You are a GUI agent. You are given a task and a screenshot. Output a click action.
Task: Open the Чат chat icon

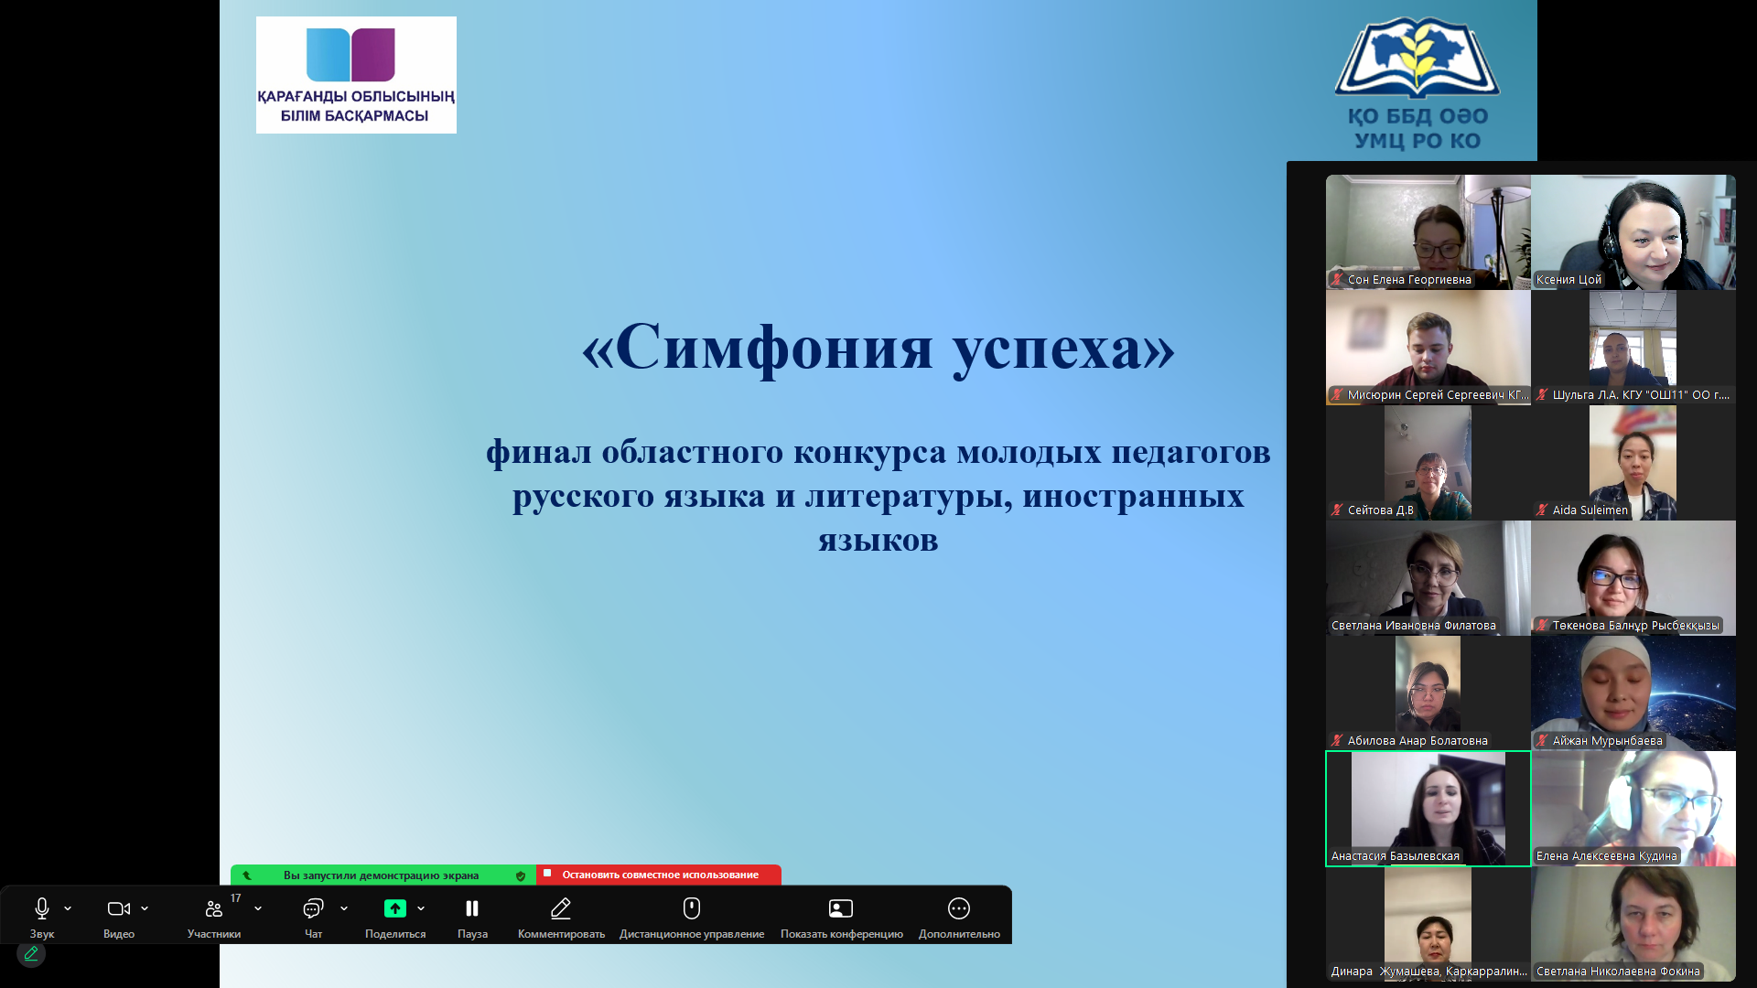point(313,909)
